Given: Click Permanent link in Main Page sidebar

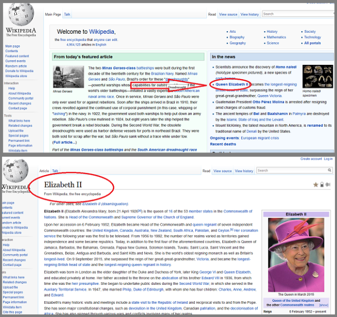Looking at the screenshot, I should (x=19, y=141).
